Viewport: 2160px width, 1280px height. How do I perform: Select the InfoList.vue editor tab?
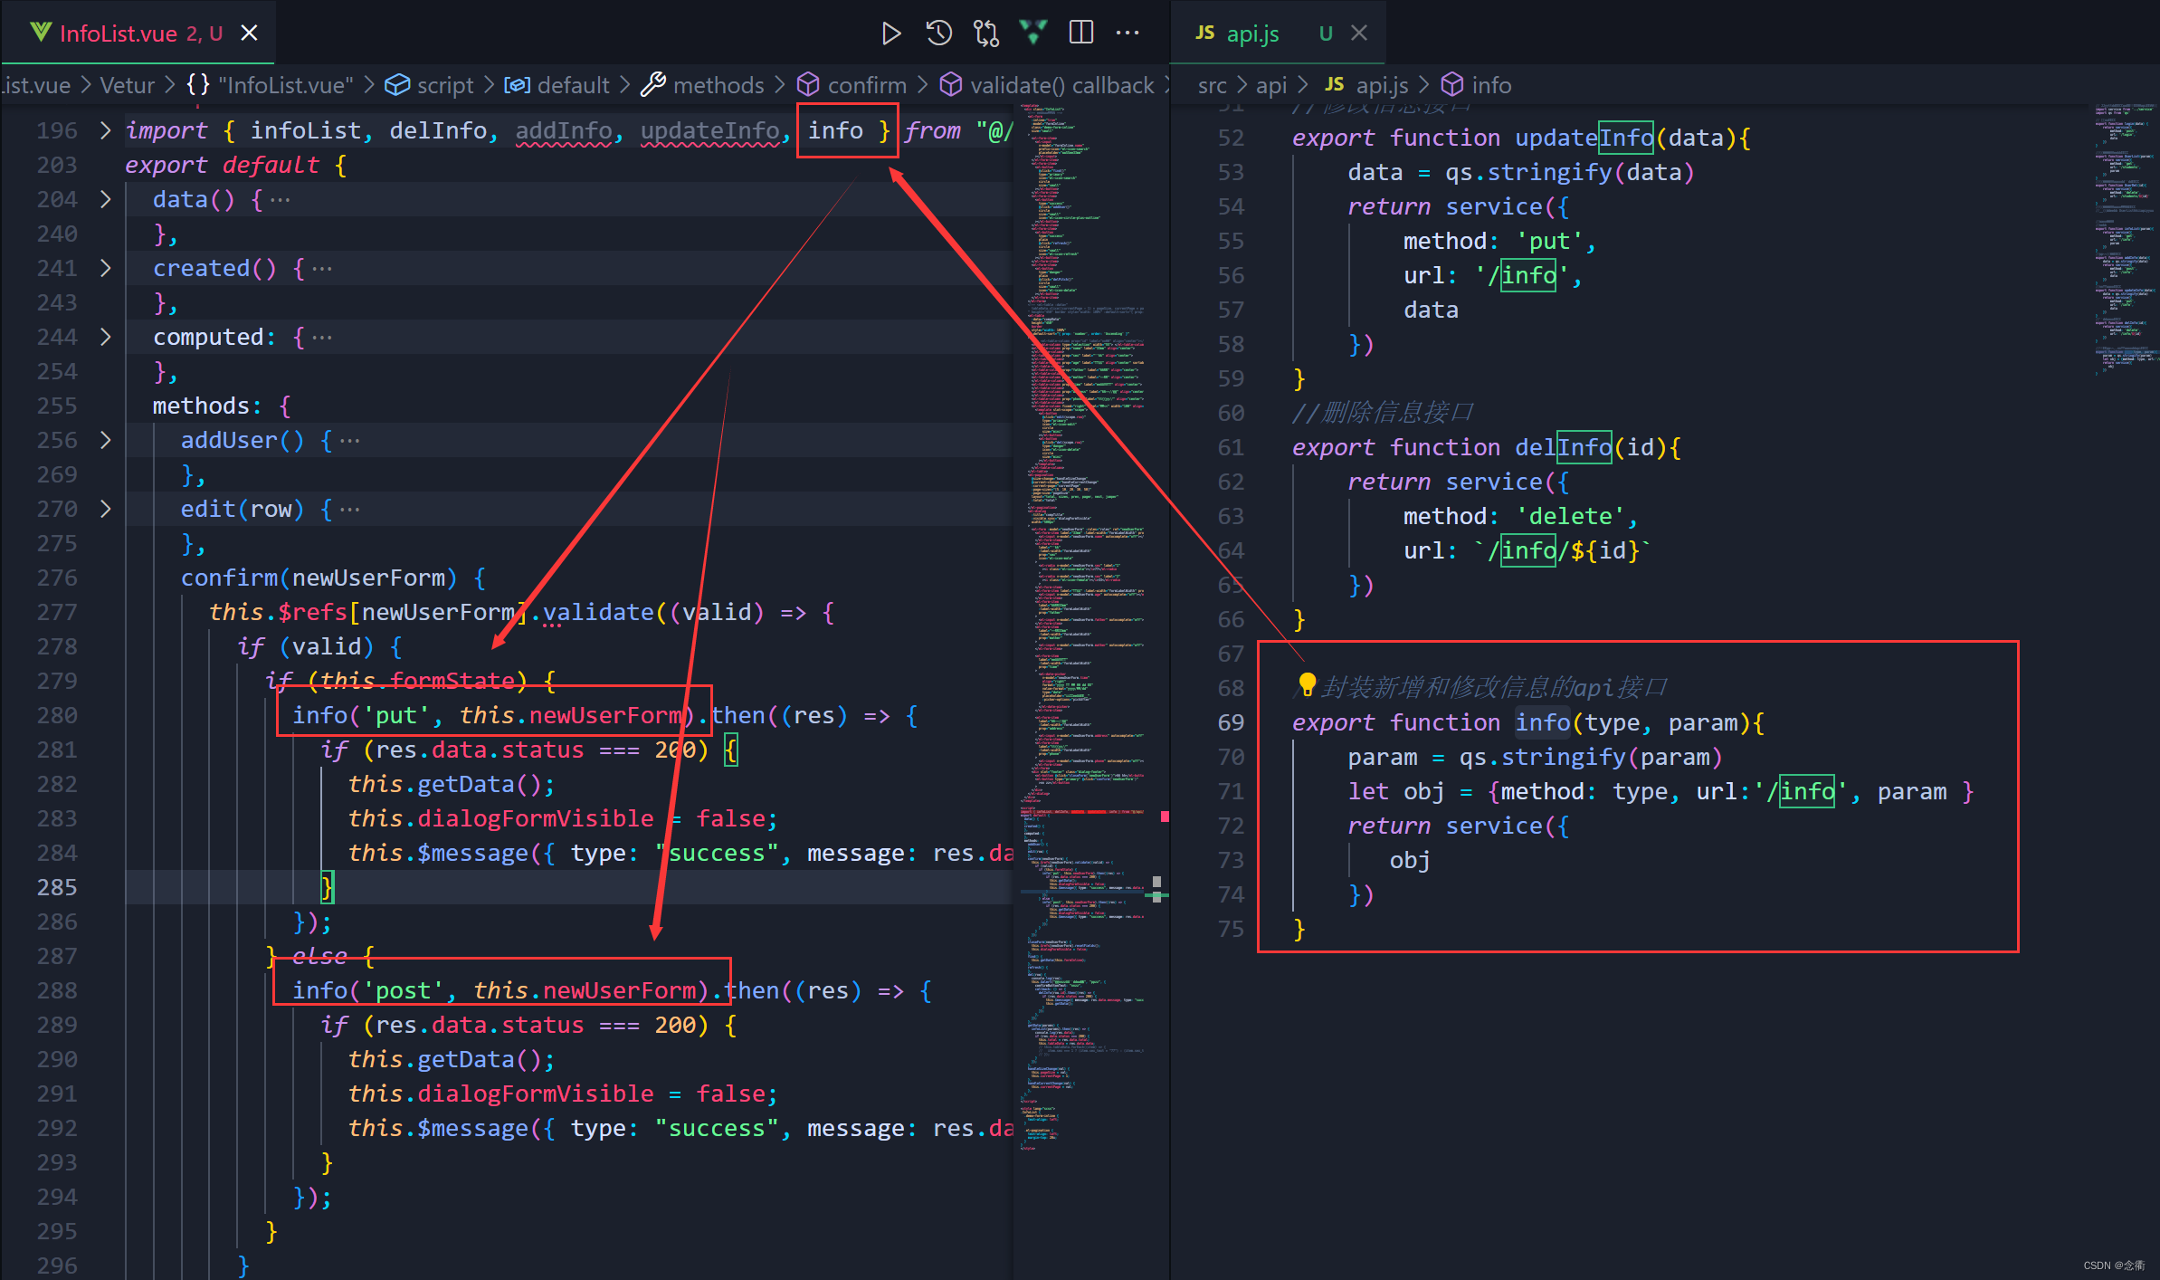tap(118, 33)
